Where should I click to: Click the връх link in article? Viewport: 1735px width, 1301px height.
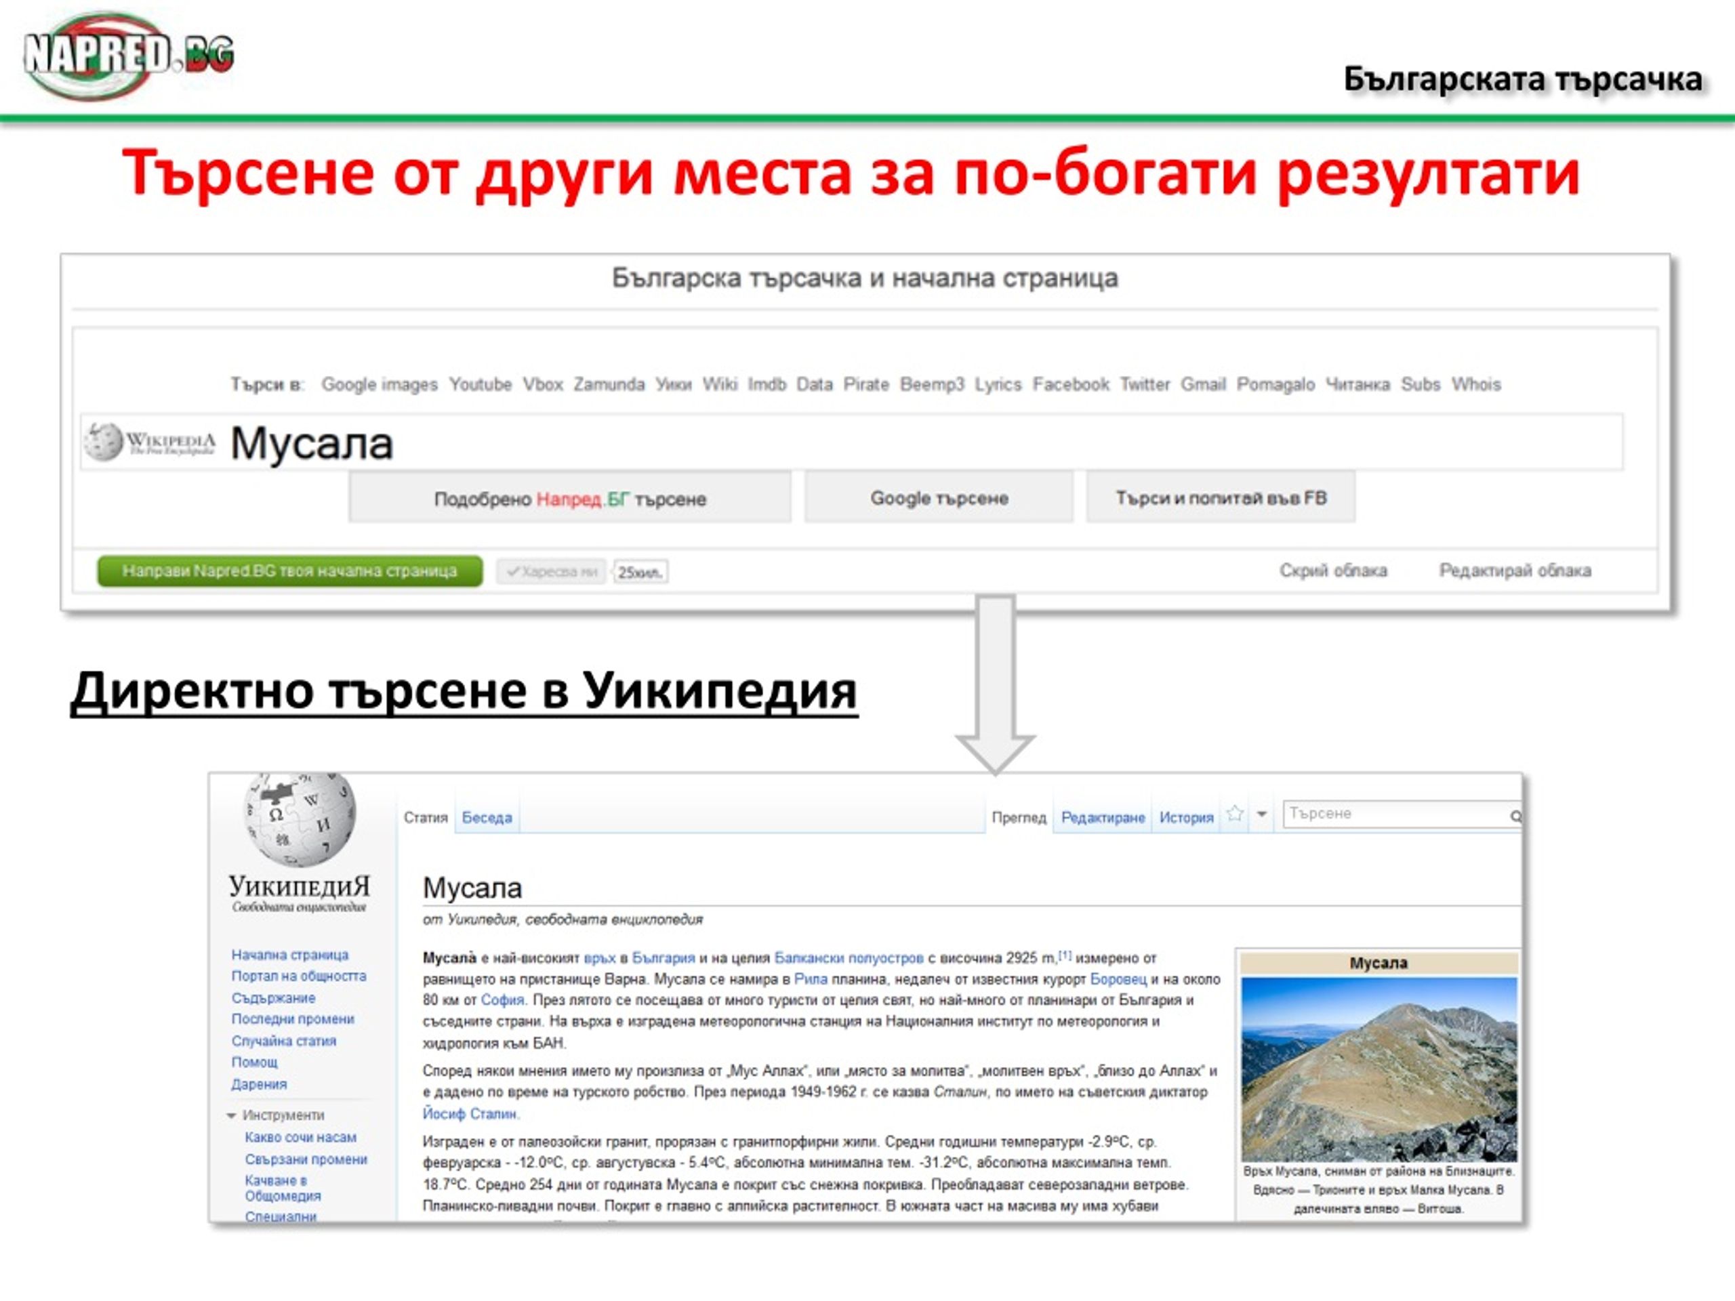click(600, 957)
